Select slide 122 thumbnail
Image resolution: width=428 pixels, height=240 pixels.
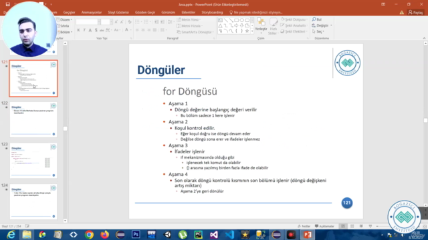pyautogui.click(x=33, y=119)
